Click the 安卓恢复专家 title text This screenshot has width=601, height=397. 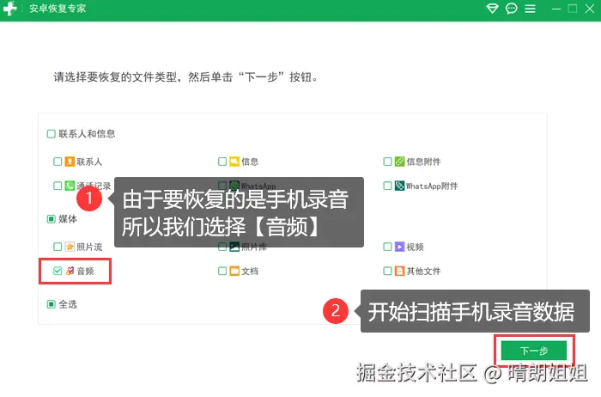point(58,9)
